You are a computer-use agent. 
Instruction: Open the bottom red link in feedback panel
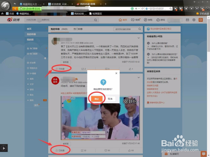tap(157, 102)
